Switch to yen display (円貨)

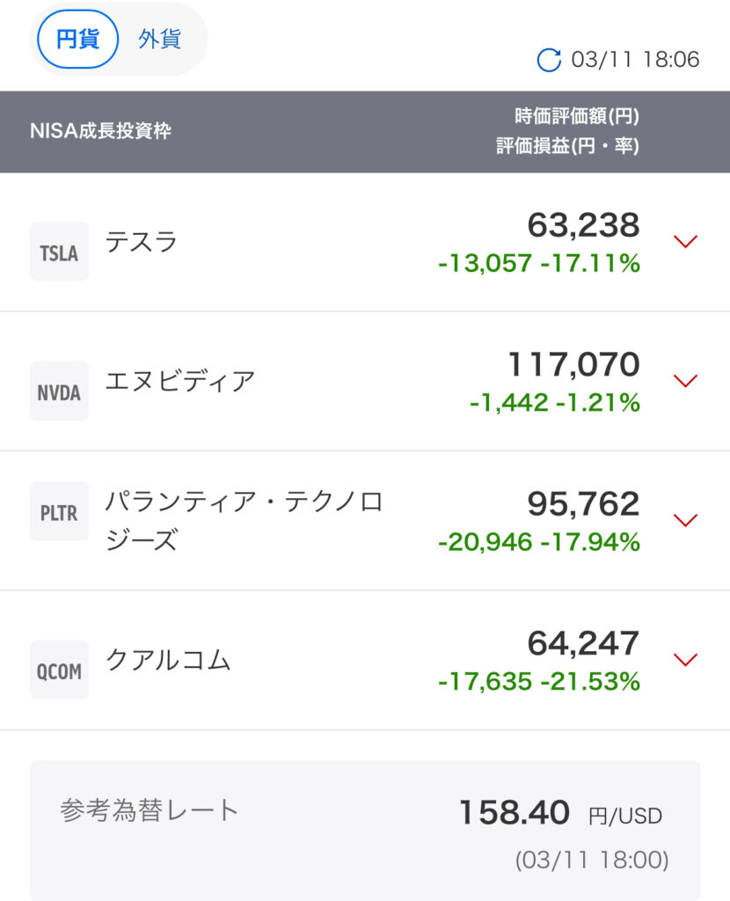[x=77, y=40]
